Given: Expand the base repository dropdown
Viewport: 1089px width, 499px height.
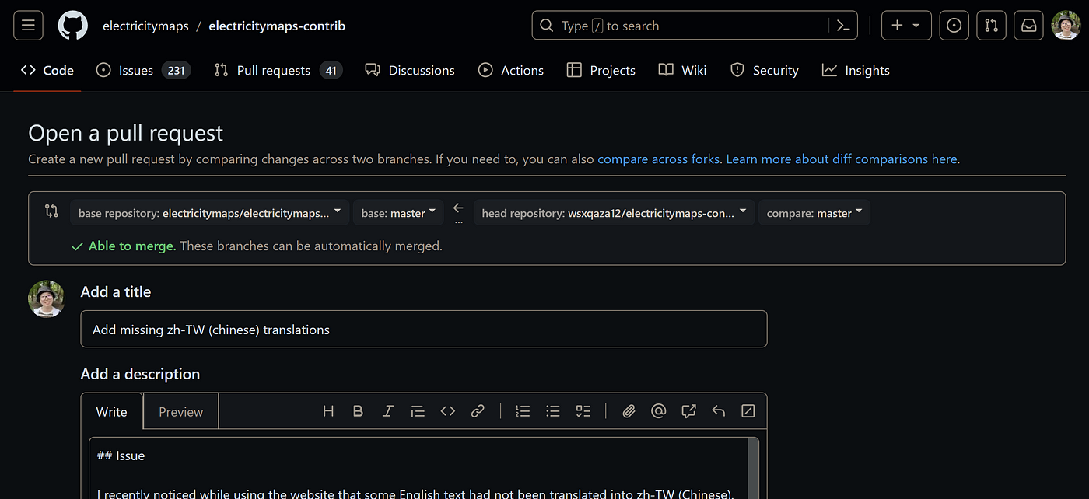Looking at the screenshot, I should [209, 213].
